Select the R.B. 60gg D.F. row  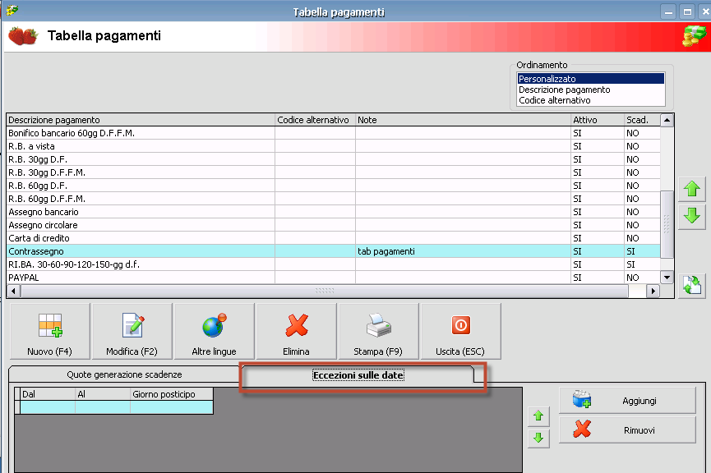point(333,186)
